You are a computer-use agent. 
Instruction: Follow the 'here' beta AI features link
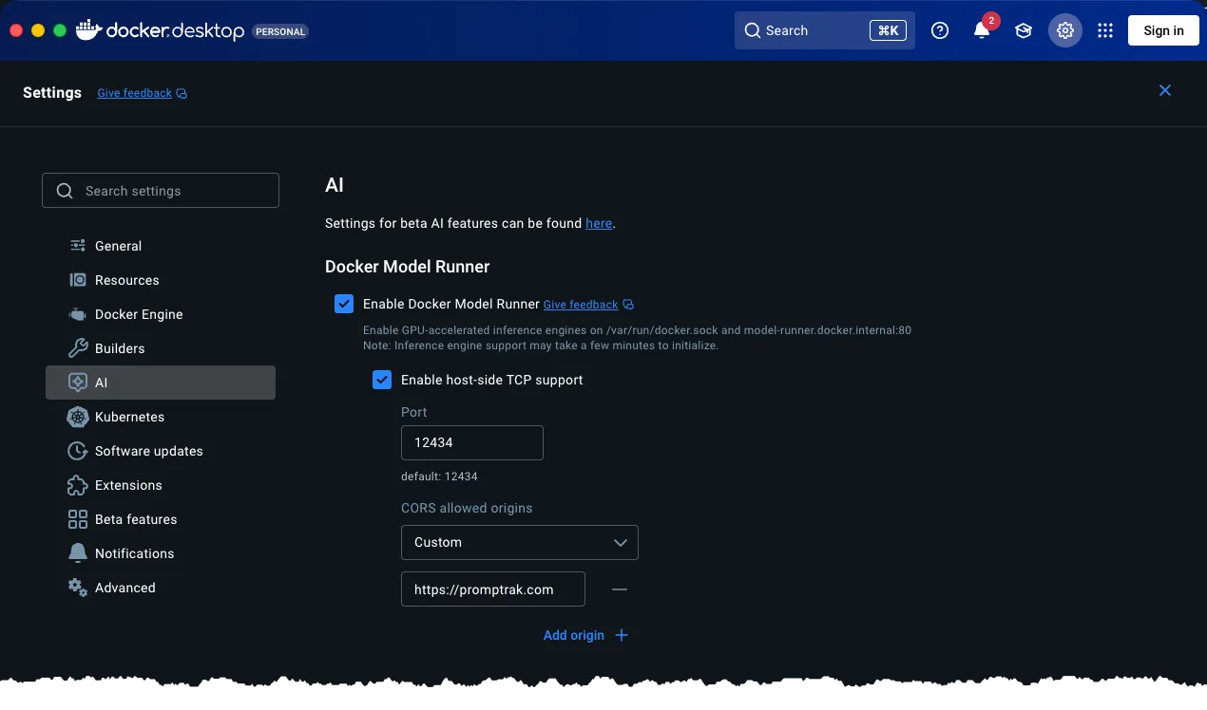599,223
